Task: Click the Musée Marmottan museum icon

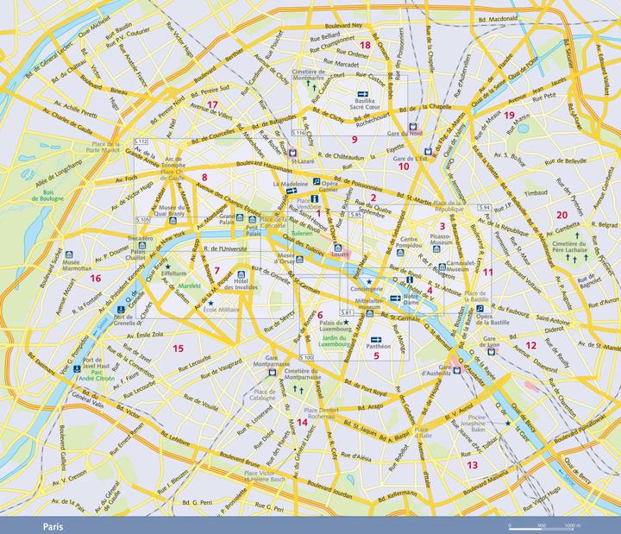Action: pos(69,254)
